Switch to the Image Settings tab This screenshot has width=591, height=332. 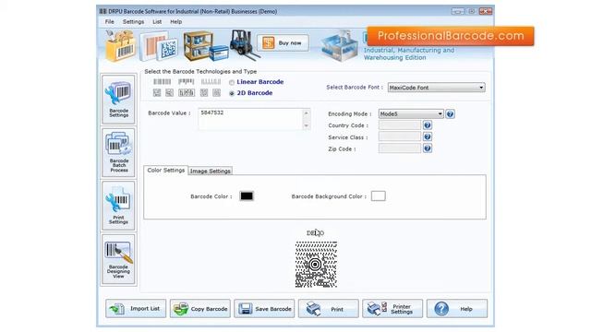211,171
